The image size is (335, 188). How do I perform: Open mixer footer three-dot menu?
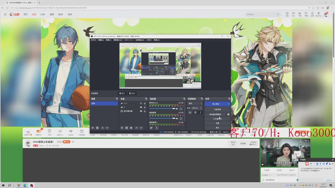(157, 128)
